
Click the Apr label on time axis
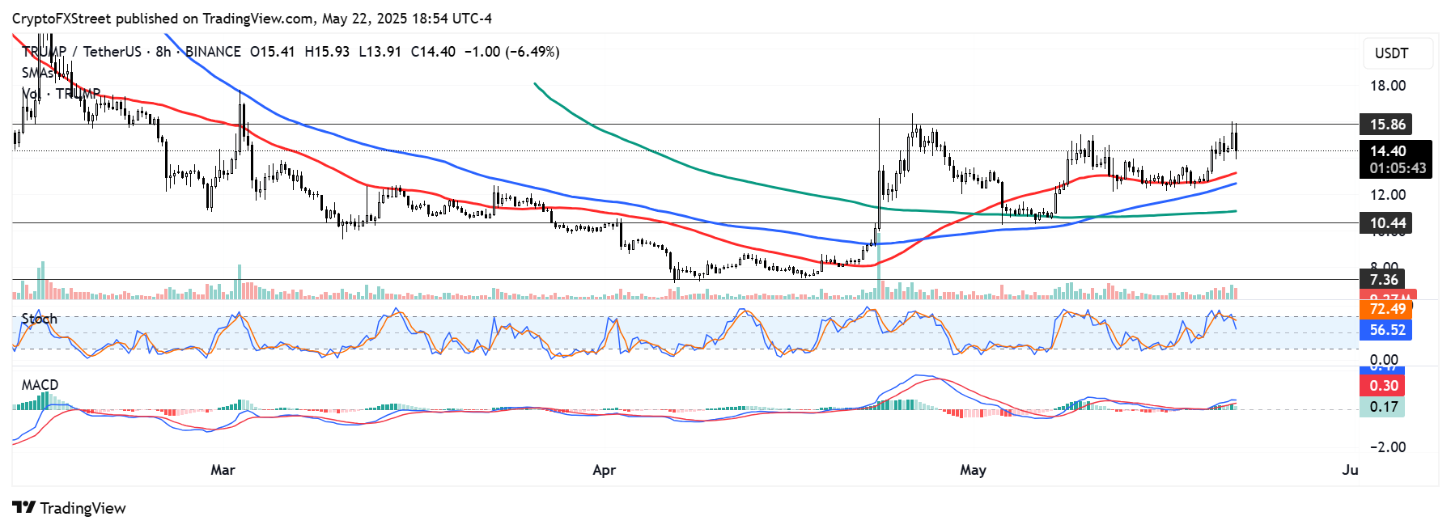(604, 470)
